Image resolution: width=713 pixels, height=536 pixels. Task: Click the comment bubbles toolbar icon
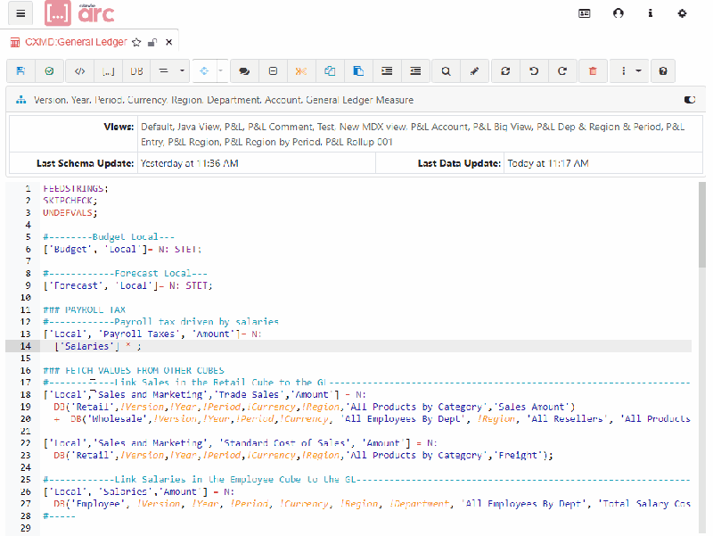coord(244,71)
